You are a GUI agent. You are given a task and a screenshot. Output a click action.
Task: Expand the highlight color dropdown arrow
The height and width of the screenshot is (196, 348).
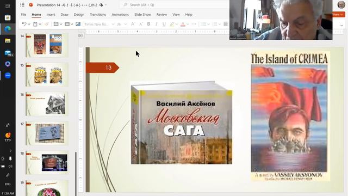[177, 24]
